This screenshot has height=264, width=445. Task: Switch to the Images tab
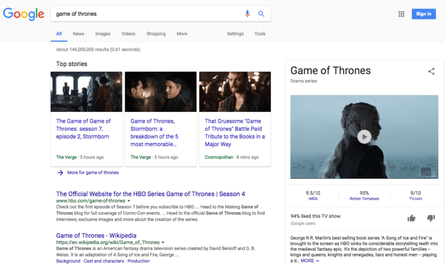point(102,34)
